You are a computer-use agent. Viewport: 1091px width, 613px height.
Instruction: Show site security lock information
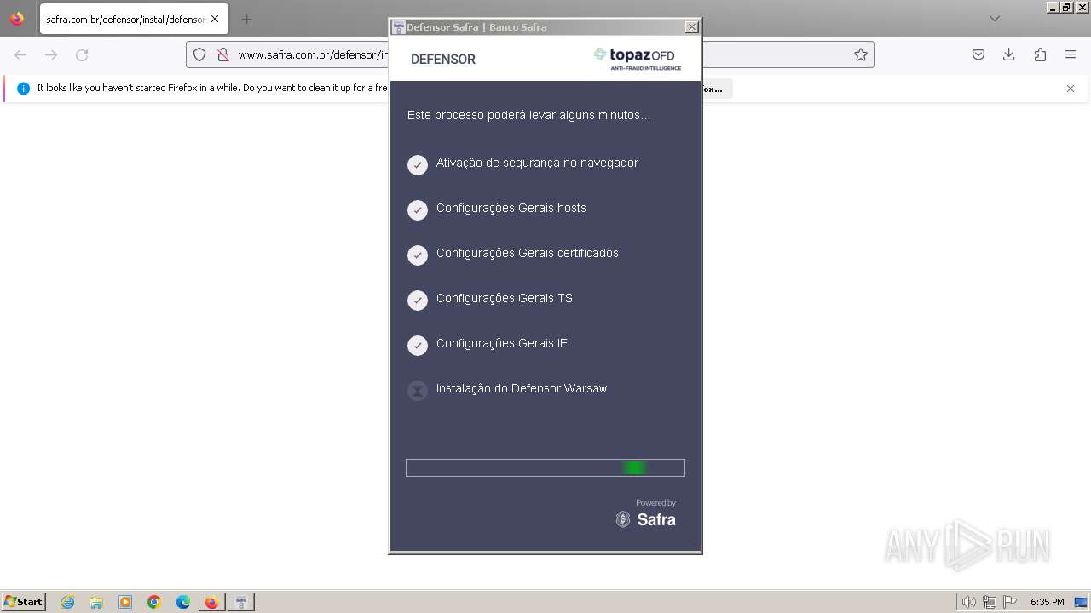[222, 54]
